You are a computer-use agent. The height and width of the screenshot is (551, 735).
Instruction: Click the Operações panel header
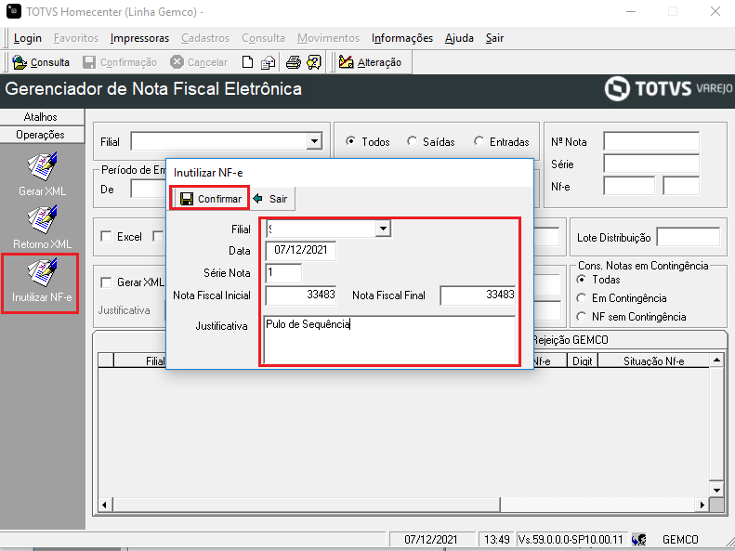coord(42,135)
